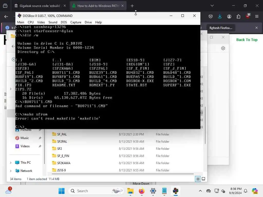Open the Video menu in DOSBox-X

coord(41,22)
